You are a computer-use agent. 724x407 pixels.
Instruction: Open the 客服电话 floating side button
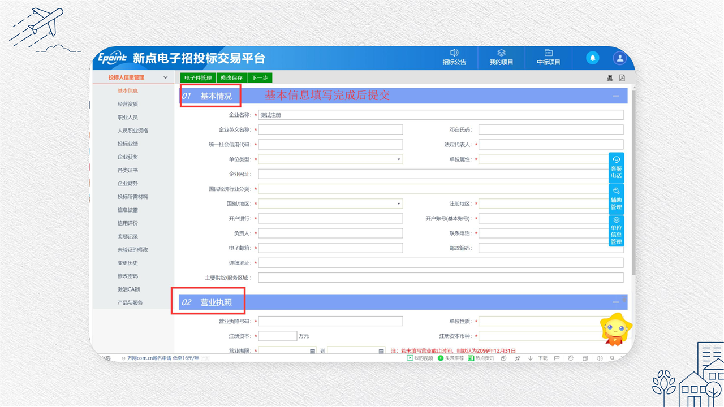616,167
